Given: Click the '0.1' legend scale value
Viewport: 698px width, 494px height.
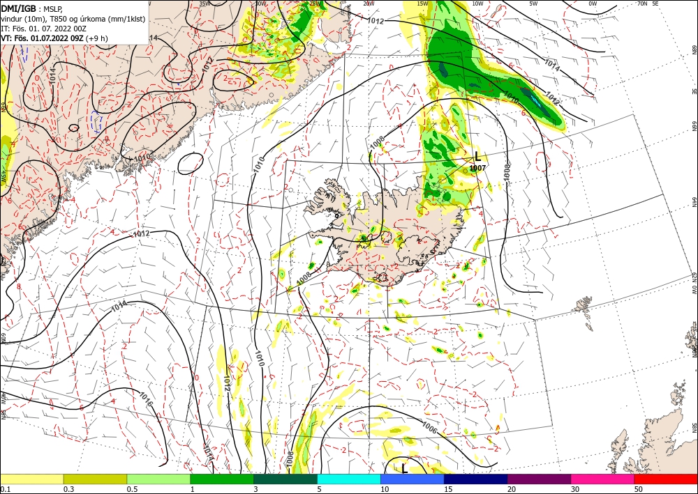Looking at the screenshot, I should point(4,489).
